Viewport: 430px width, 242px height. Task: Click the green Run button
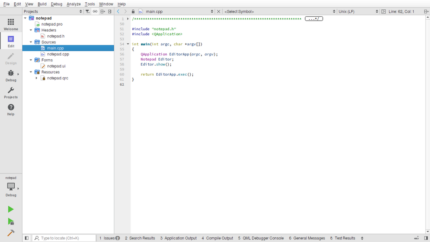pyautogui.click(x=10, y=209)
